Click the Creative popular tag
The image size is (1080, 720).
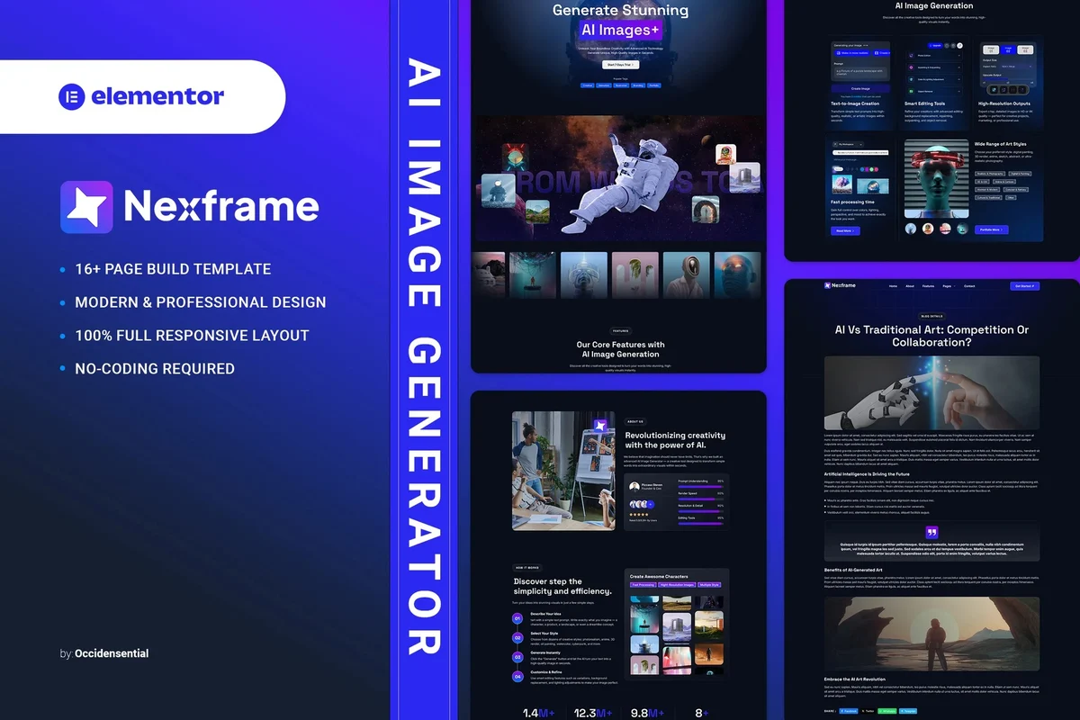(588, 85)
